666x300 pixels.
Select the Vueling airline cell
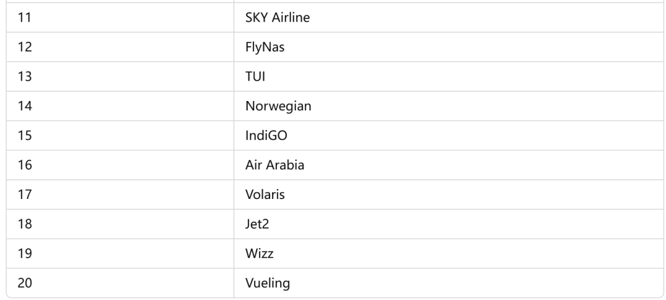[448, 283]
